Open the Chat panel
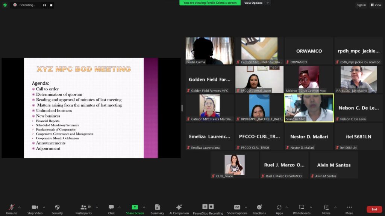Screen dimensions: 385x216 tap(111, 209)
